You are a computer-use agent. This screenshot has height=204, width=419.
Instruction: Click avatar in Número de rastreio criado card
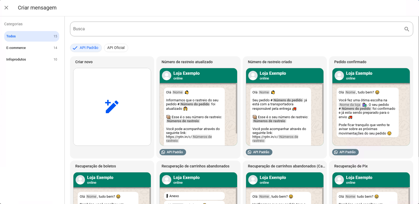tap(253, 76)
